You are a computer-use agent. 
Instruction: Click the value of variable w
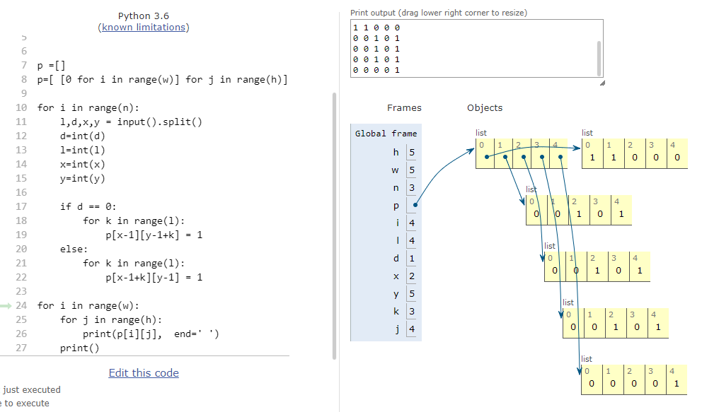pyautogui.click(x=412, y=170)
